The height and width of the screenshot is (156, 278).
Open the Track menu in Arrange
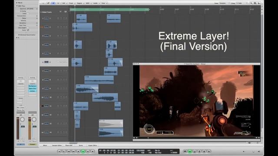click(72, 3)
